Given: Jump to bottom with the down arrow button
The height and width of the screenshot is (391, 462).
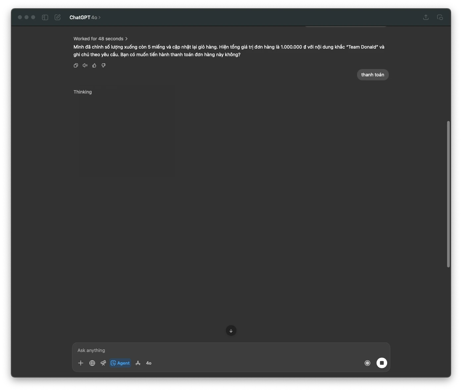Looking at the screenshot, I should pos(231,331).
